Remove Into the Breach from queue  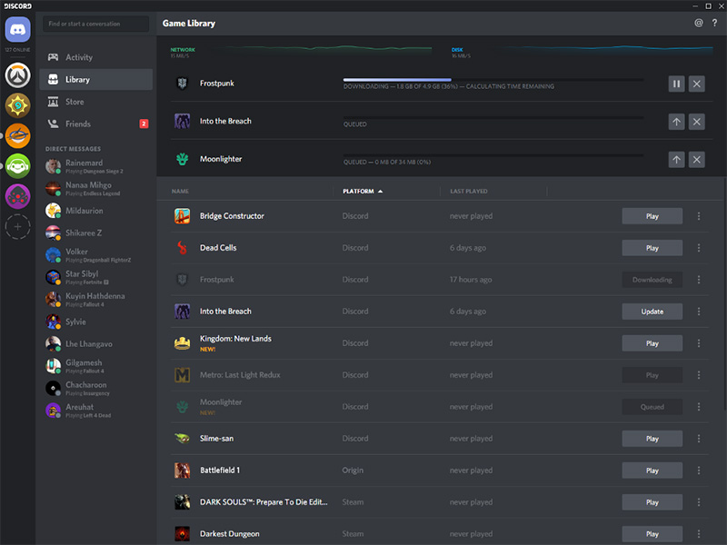pos(696,122)
